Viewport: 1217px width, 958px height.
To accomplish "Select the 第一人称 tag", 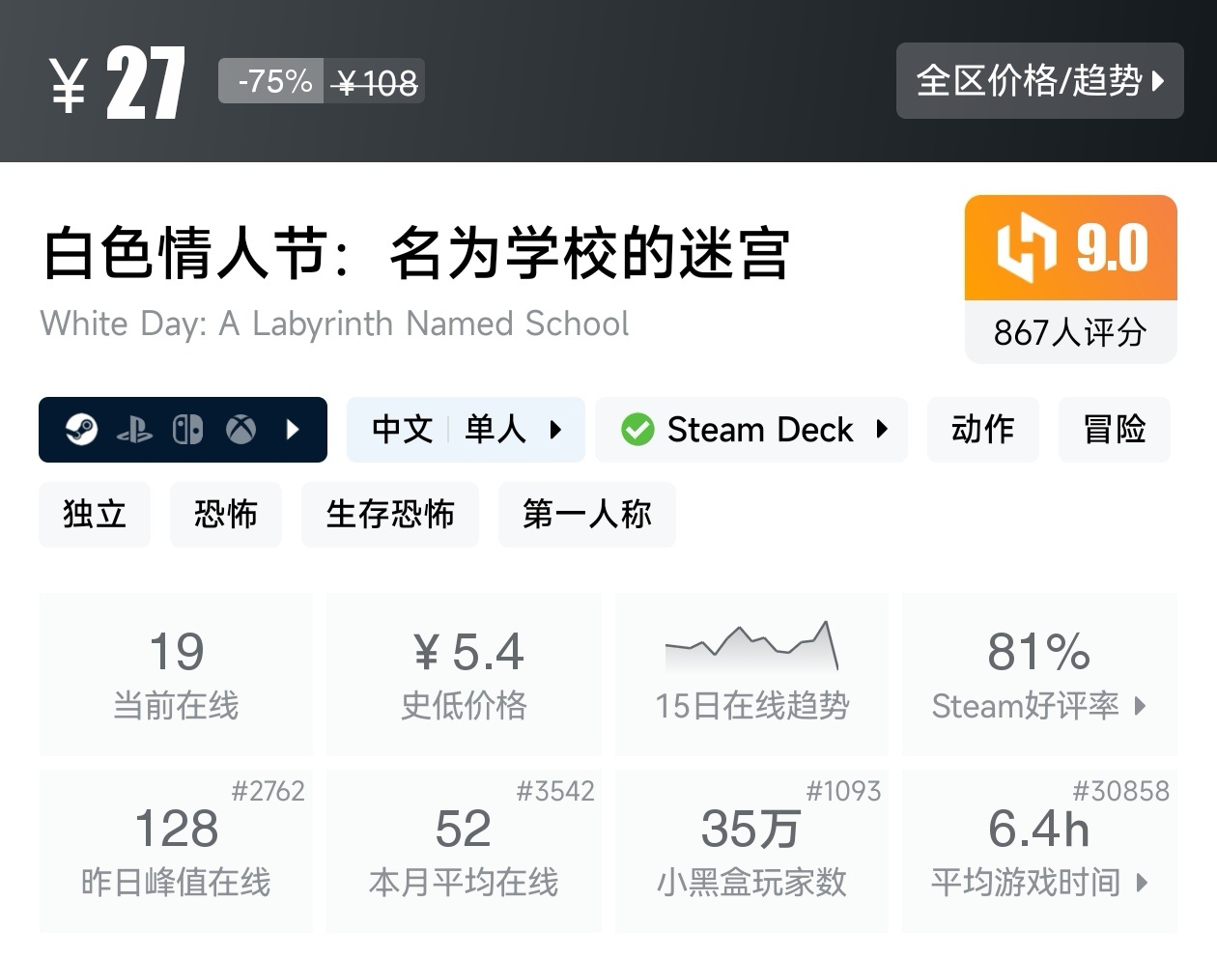I will [x=587, y=515].
